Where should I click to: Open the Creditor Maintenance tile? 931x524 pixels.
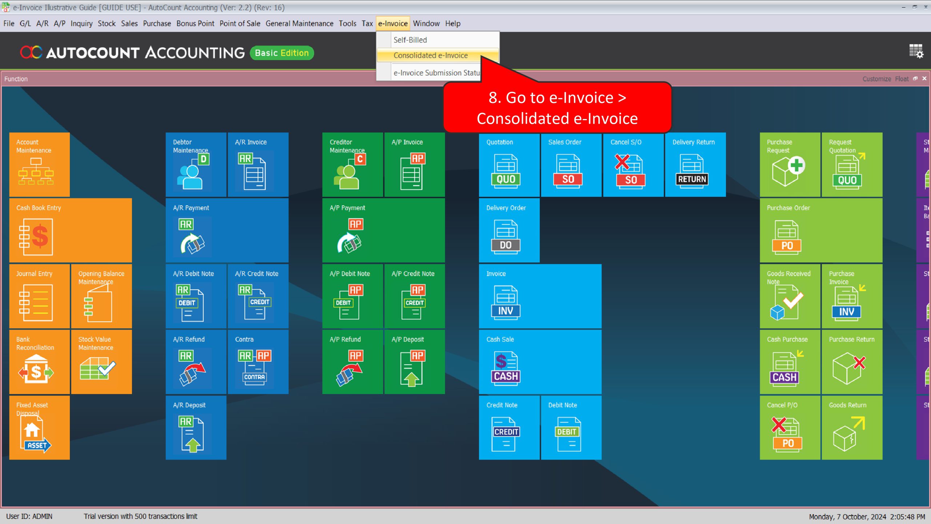[352, 164]
